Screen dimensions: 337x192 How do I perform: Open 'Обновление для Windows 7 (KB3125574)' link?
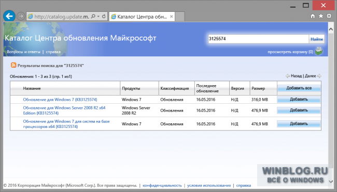point(60,100)
